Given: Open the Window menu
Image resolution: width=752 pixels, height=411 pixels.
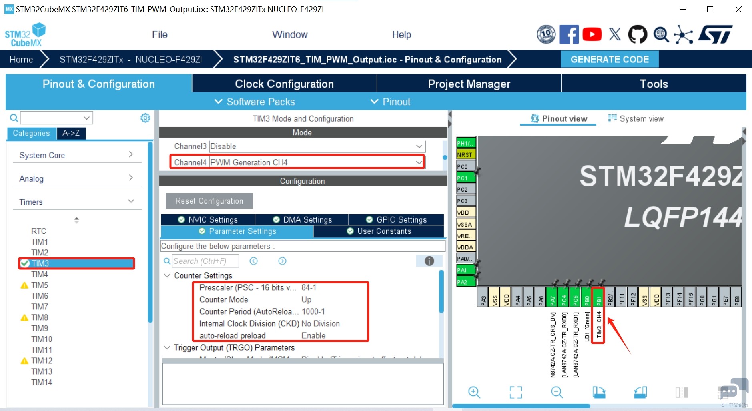Looking at the screenshot, I should (290, 34).
